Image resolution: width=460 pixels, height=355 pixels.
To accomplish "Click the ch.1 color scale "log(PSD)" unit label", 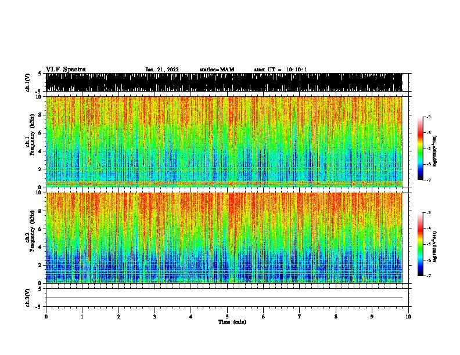I will (x=434, y=151).
